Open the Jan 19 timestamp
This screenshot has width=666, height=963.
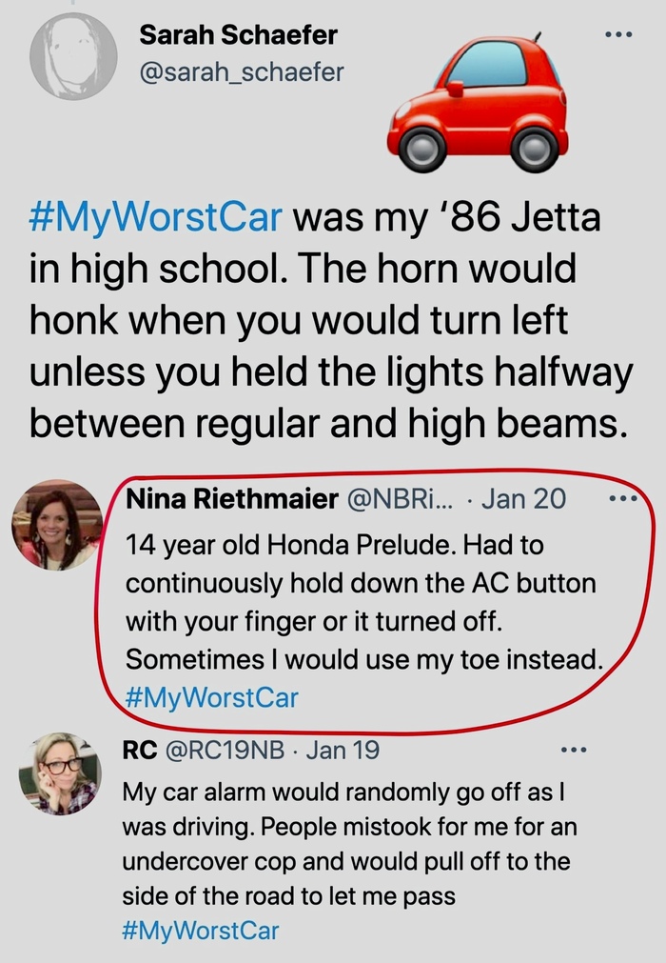[x=343, y=751]
